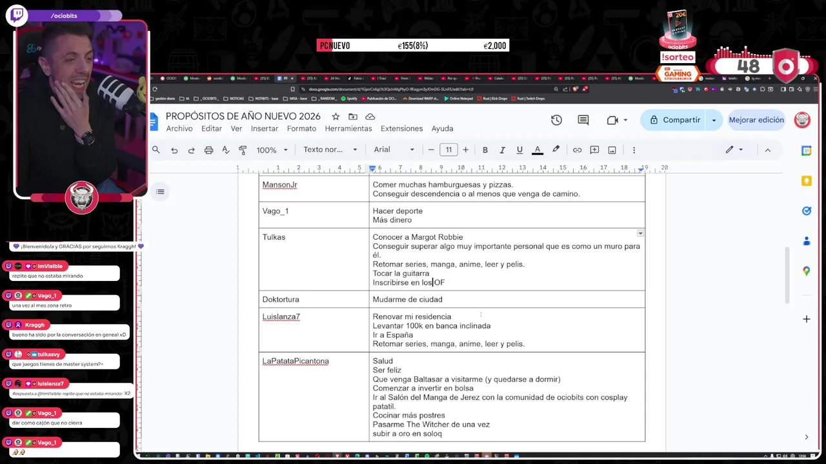Click the MansonJr table cell
Viewport: 826px width, 464px height.
[314, 189]
